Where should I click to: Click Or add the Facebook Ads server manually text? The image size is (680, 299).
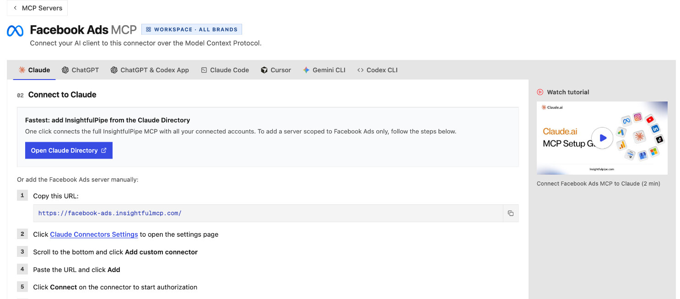pyautogui.click(x=78, y=180)
